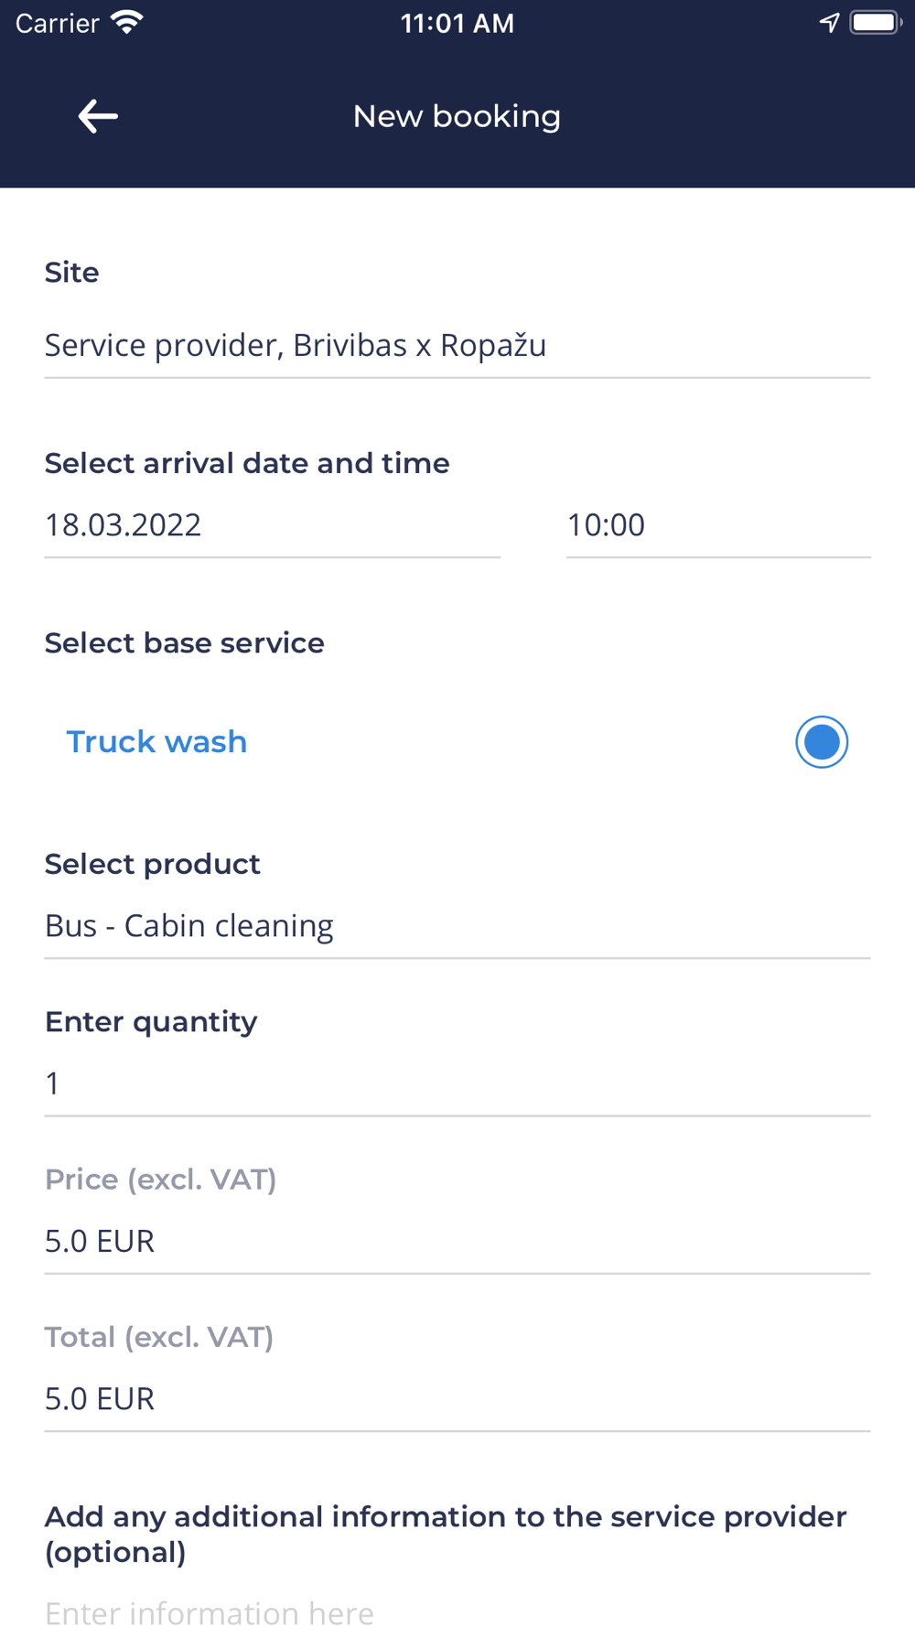The height and width of the screenshot is (1627, 915).
Task: Tap the location services arrow icon
Action: coord(829,23)
